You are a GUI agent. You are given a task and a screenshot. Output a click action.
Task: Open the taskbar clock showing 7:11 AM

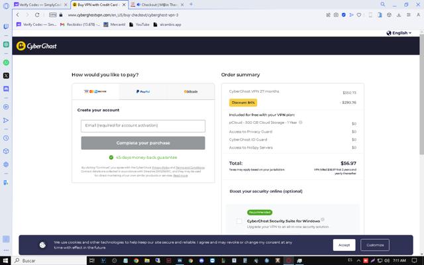point(399,260)
